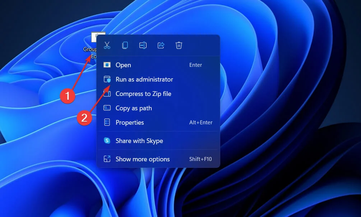Click the Delete trash icon

(x=179, y=45)
